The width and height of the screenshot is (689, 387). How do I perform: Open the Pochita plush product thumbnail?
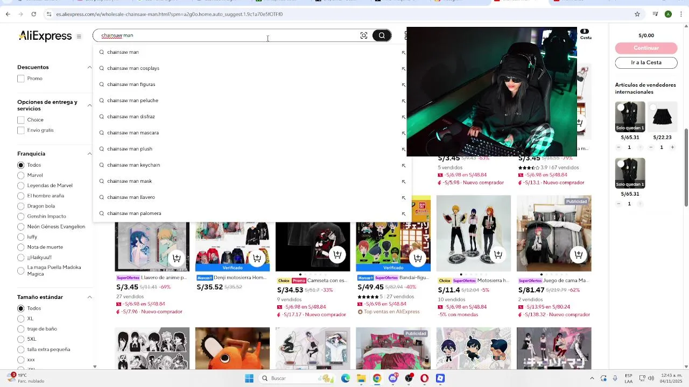[233, 348]
